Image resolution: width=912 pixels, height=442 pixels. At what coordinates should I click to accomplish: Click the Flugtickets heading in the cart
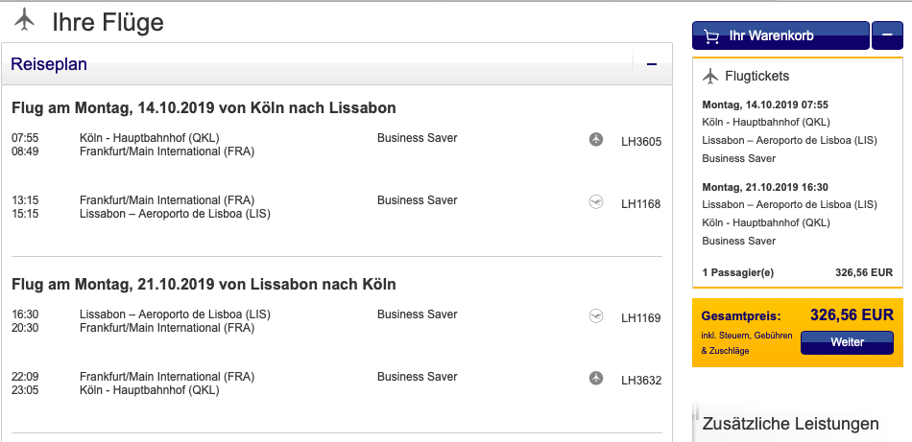tap(756, 76)
